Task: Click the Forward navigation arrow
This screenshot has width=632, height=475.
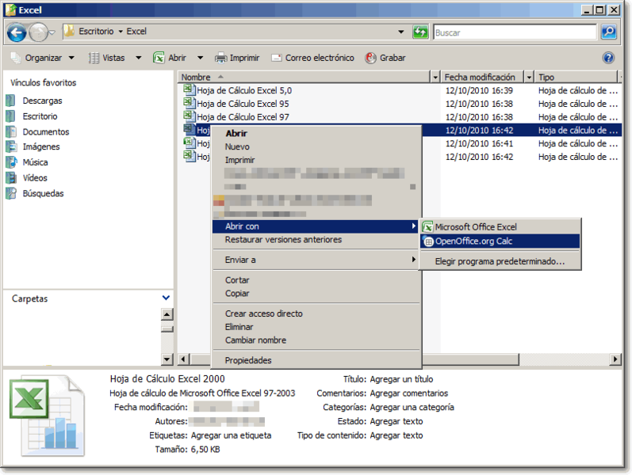Action: [x=38, y=32]
